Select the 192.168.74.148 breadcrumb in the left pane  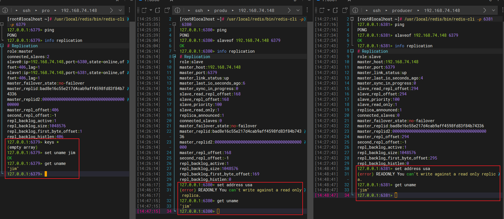[x=79, y=11]
